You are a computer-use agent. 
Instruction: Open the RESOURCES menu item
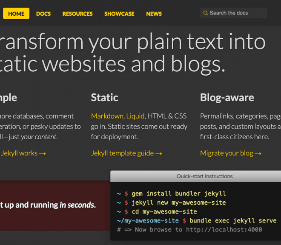click(x=77, y=14)
